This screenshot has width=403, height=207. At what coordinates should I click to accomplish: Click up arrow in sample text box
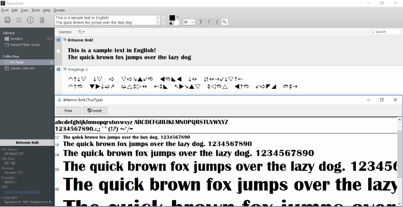click(x=158, y=17)
